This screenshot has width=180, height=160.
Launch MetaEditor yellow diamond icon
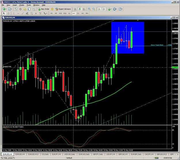[52, 9]
